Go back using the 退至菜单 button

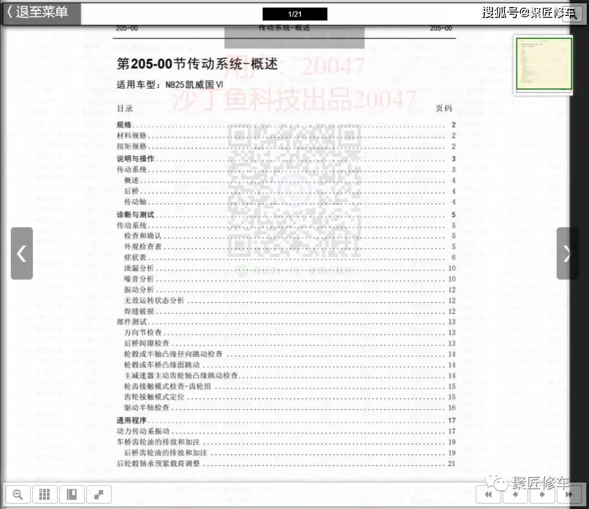pos(41,13)
